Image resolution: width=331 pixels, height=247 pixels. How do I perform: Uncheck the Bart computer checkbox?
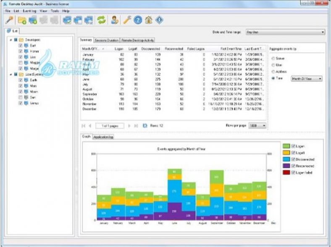tap(20, 45)
